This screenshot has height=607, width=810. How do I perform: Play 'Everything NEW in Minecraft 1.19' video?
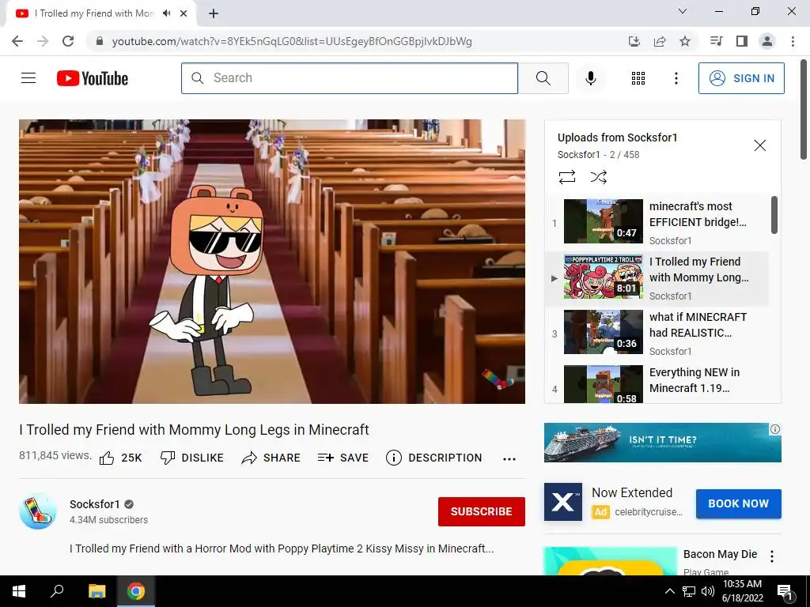657,383
